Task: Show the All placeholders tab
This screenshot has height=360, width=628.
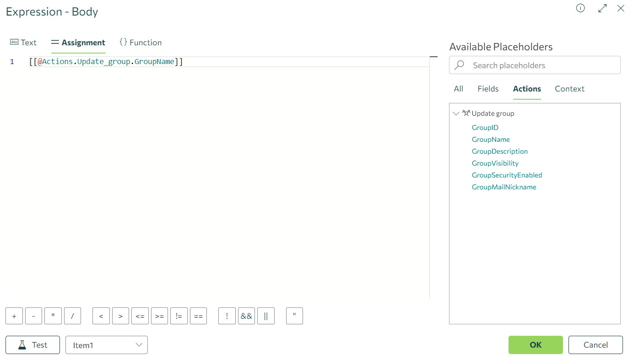Action: click(459, 89)
